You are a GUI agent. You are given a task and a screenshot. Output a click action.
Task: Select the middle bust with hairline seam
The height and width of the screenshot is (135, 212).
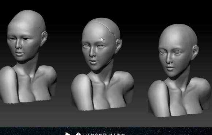pos(103,64)
